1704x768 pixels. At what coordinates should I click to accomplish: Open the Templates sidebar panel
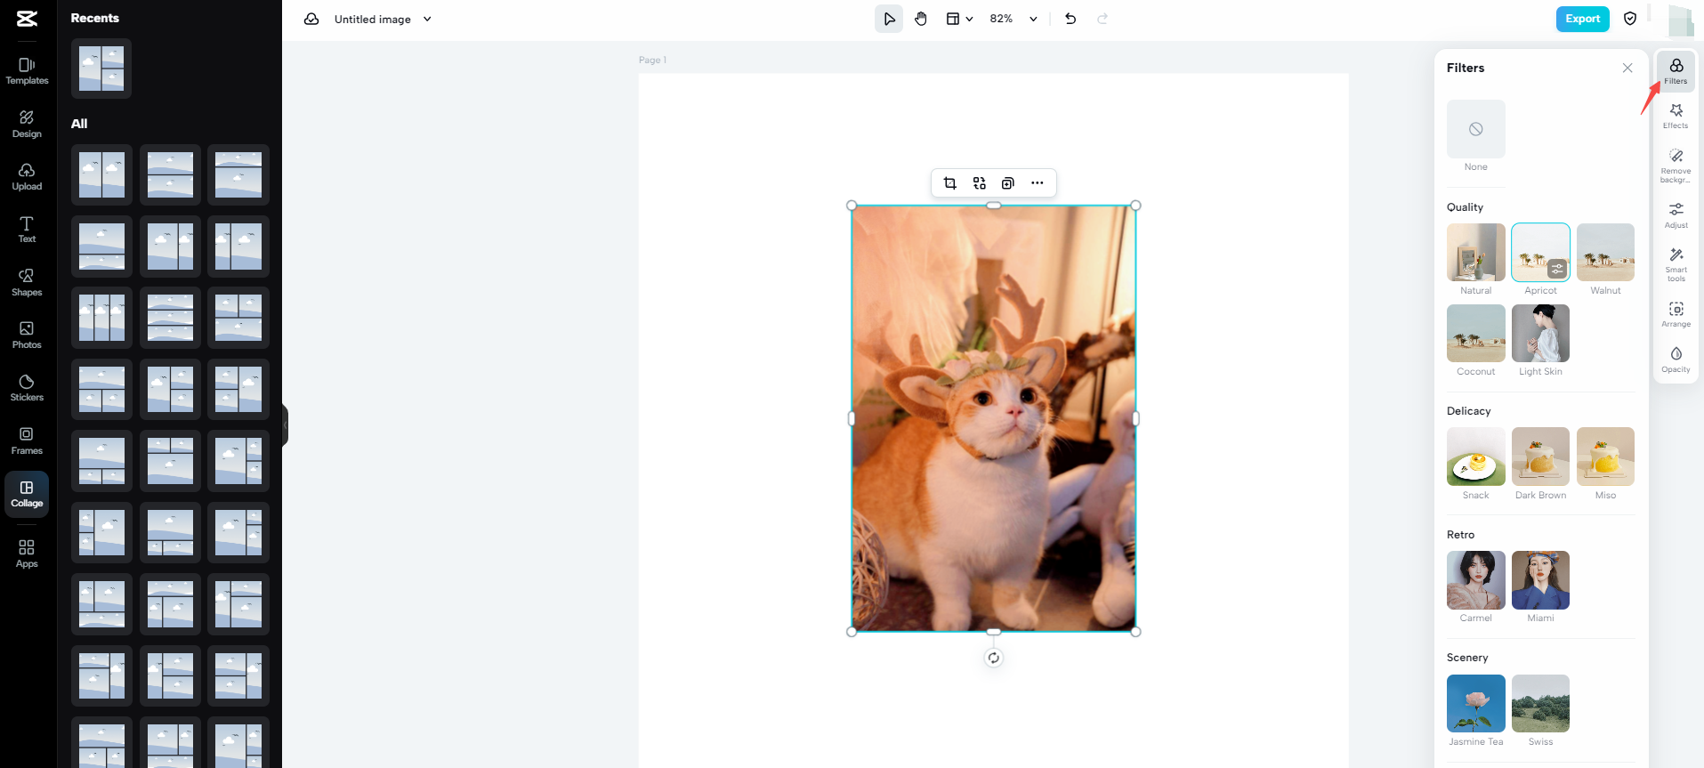click(x=27, y=71)
